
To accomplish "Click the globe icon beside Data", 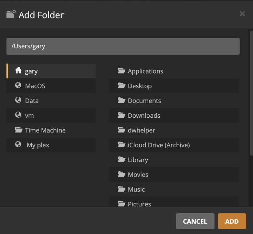I will (18, 100).
